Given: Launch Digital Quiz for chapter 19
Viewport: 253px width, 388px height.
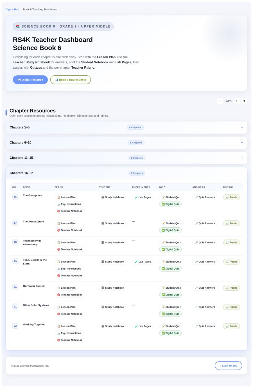Looking at the screenshot, I should point(170,269).
